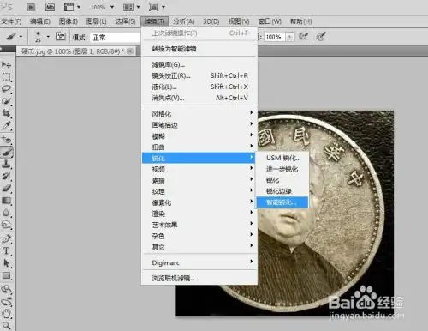Open the 编辑(E) menu
Viewport: 428px width, 331px height.
[40, 21]
